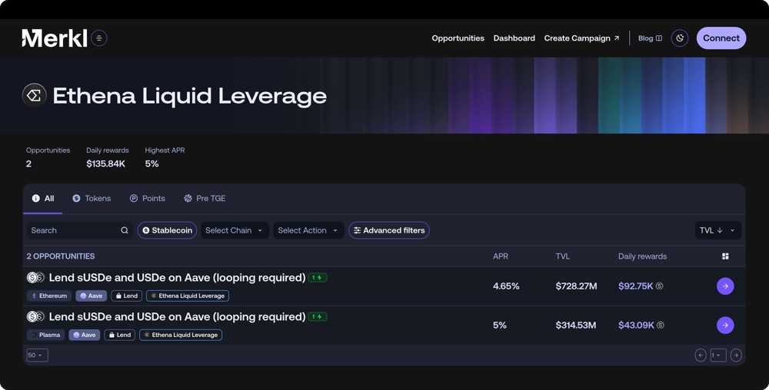Screen dimensions: 769x390
Task: Open the Blog link
Action: 651,38
